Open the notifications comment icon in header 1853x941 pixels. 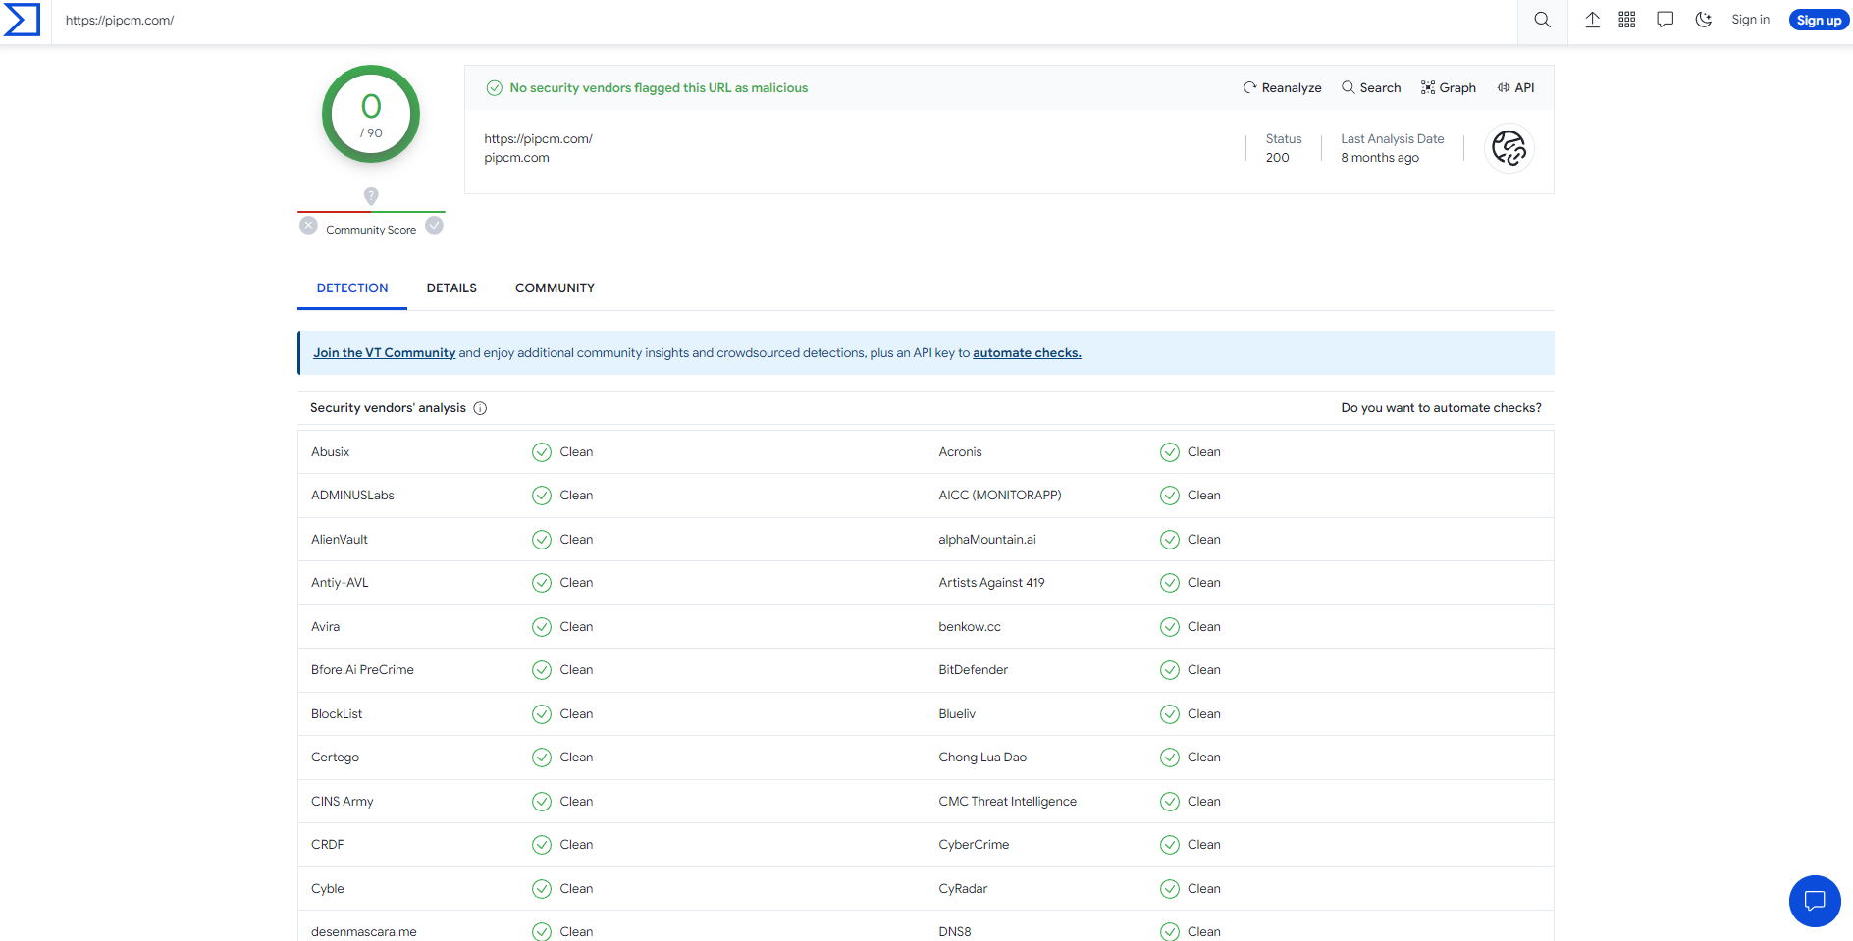(1665, 20)
